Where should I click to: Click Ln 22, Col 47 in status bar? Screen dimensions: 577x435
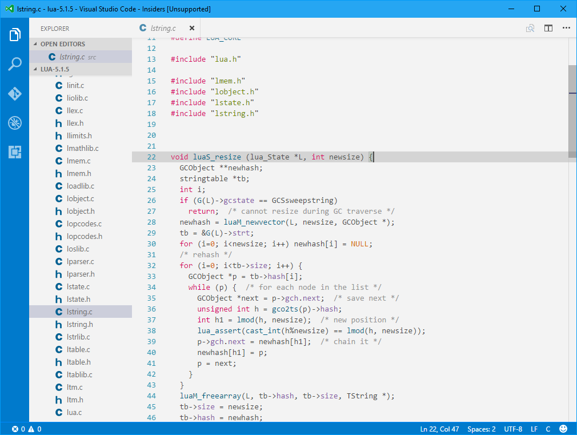439,429
